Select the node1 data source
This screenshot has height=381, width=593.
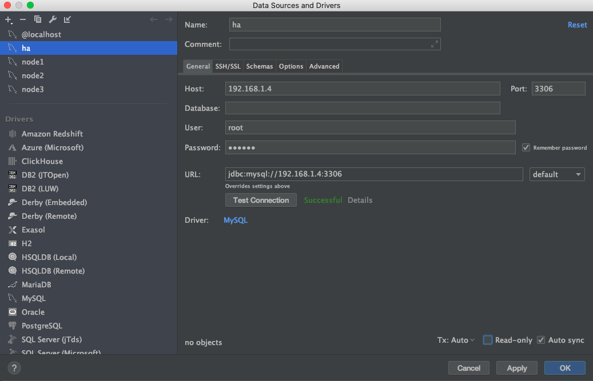89,62
